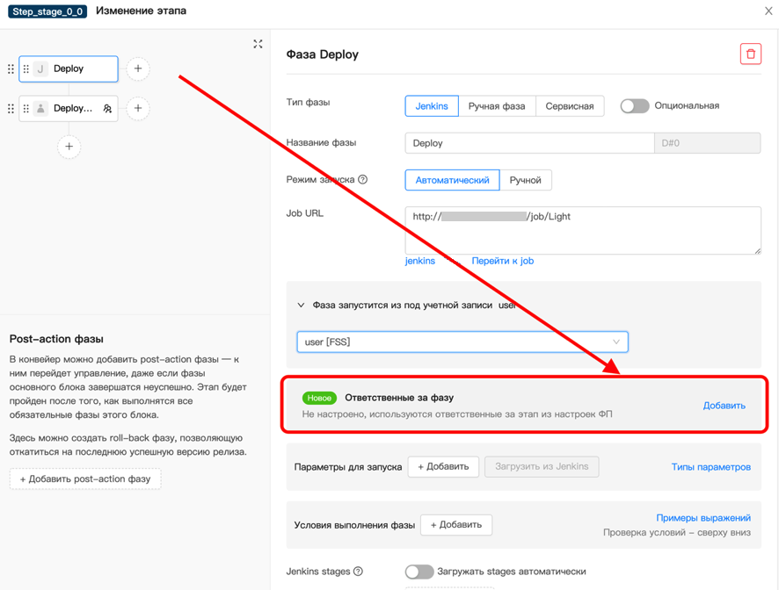
Task: Click the red delete phase trash icon
Action: pyautogui.click(x=750, y=54)
